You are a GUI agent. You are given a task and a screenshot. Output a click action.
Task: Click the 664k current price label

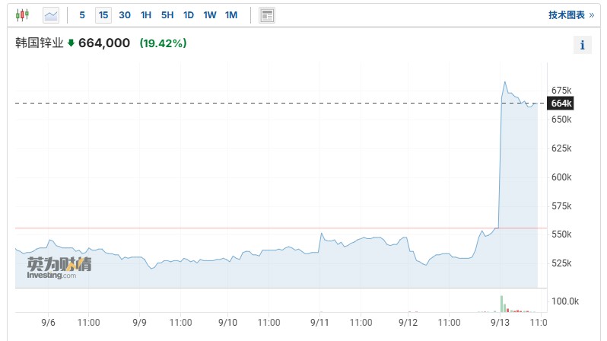coord(561,104)
